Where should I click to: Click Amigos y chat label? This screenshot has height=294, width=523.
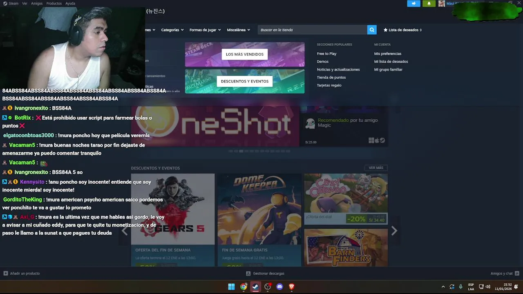pos(502,274)
